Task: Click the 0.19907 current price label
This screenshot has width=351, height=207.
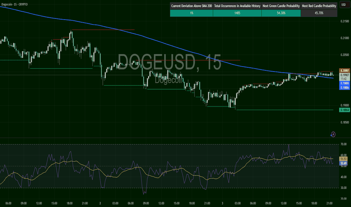Action: (345, 75)
